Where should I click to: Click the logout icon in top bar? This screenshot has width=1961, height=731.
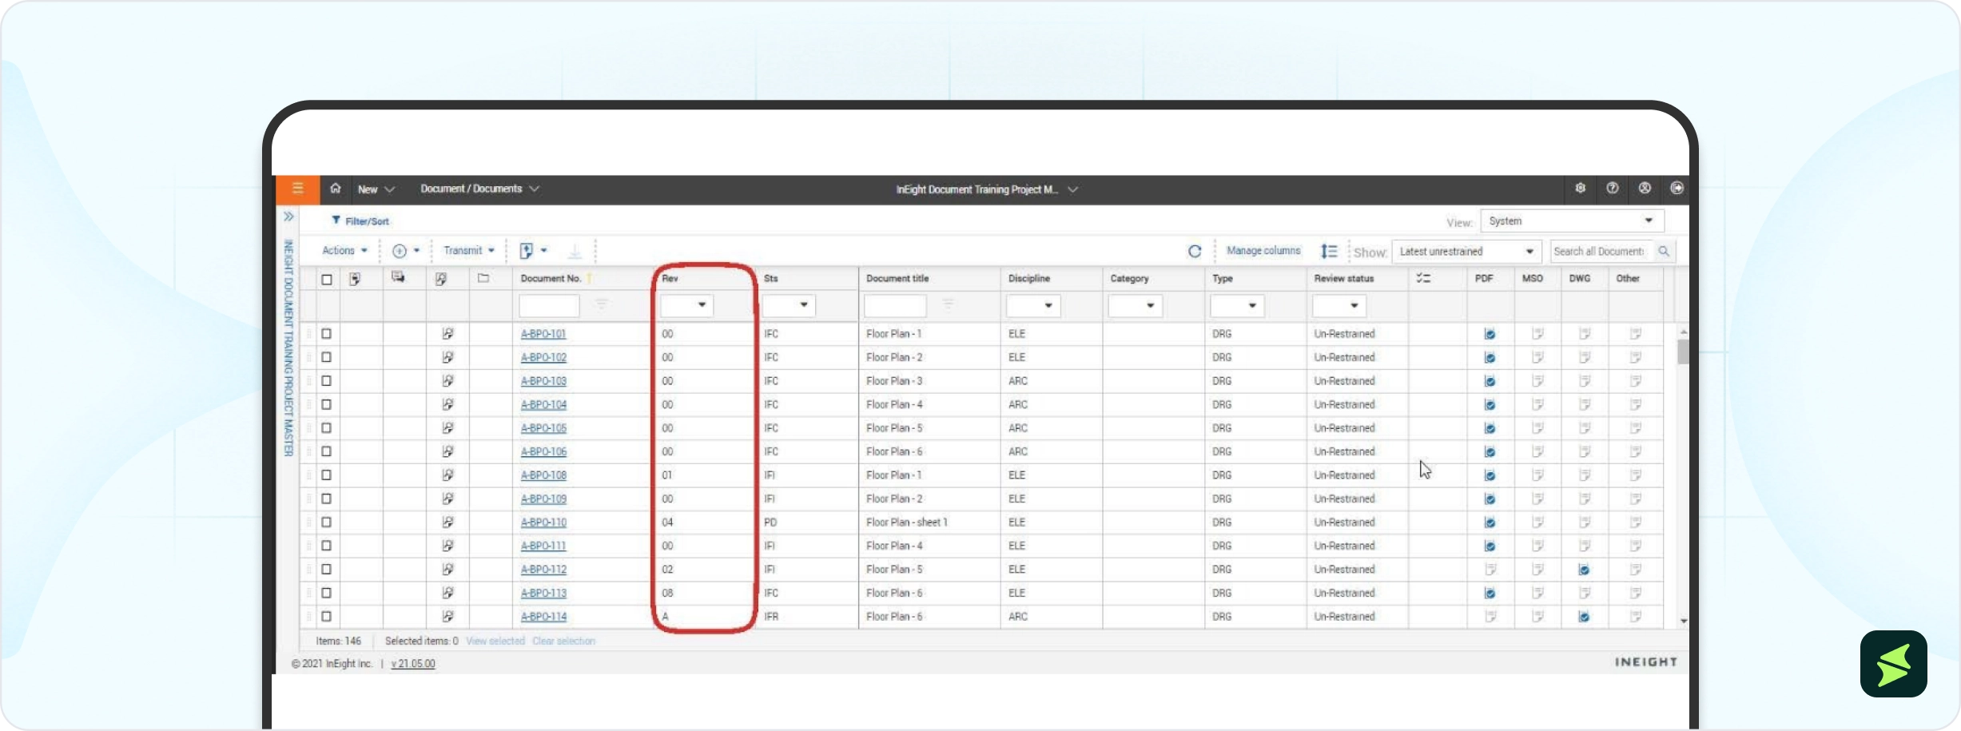pos(1677,188)
